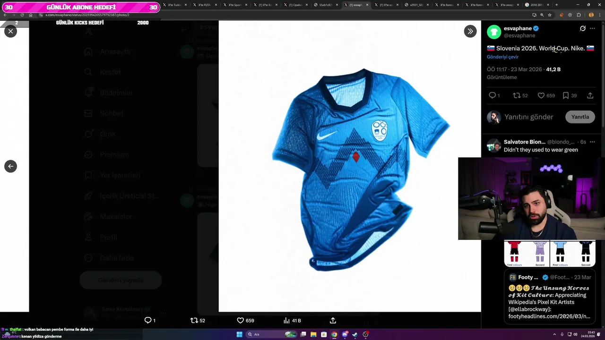This screenshot has height=340, width=605.
Task: Click the Slovenia jersey image
Action: pos(361,170)
